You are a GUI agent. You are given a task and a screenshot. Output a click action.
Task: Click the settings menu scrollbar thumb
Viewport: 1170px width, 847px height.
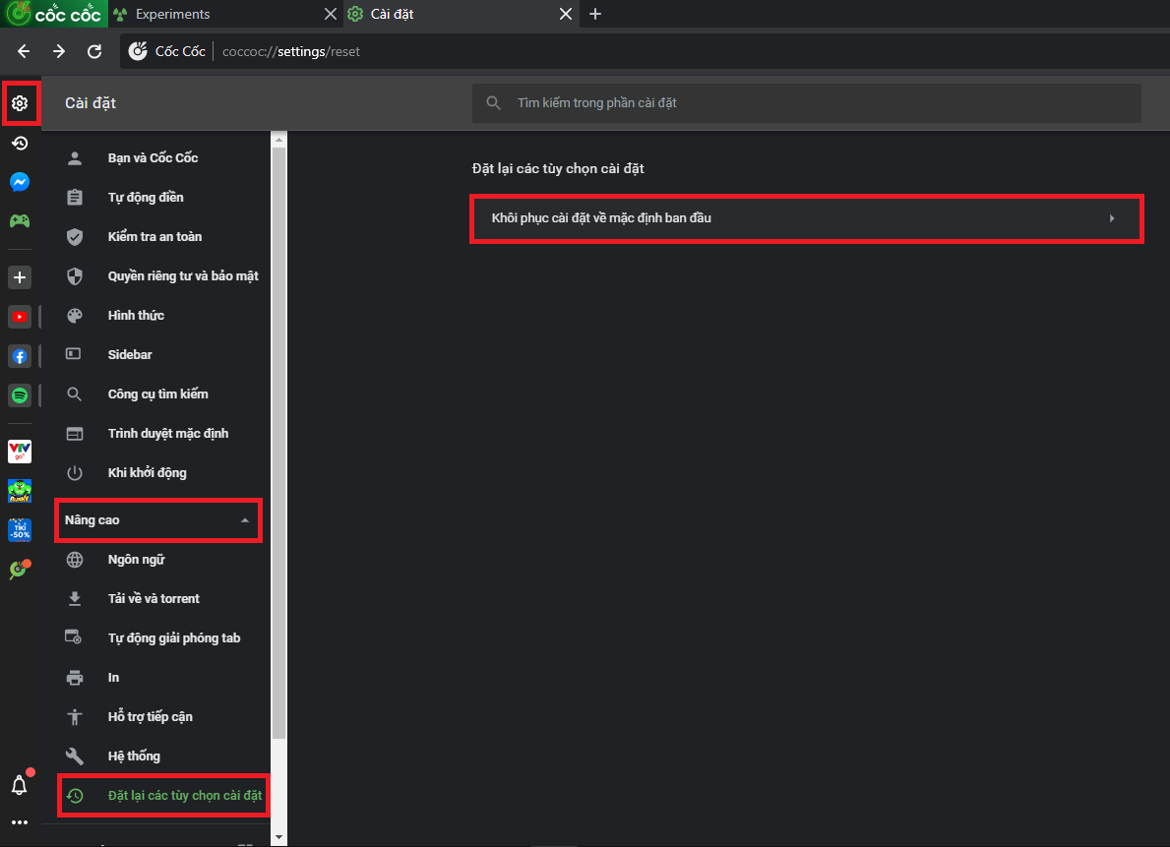279,444
